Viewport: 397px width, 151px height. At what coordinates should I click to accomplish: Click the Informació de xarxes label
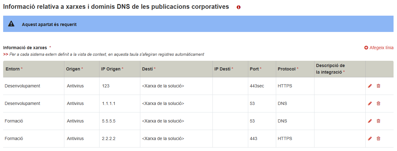pyautogui.click(x=25, y=48)
